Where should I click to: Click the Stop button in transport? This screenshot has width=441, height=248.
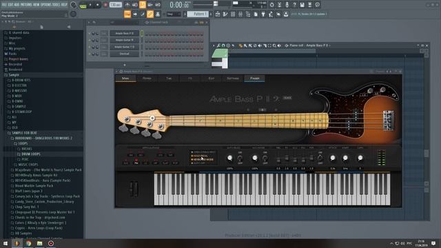click(98, 5)
